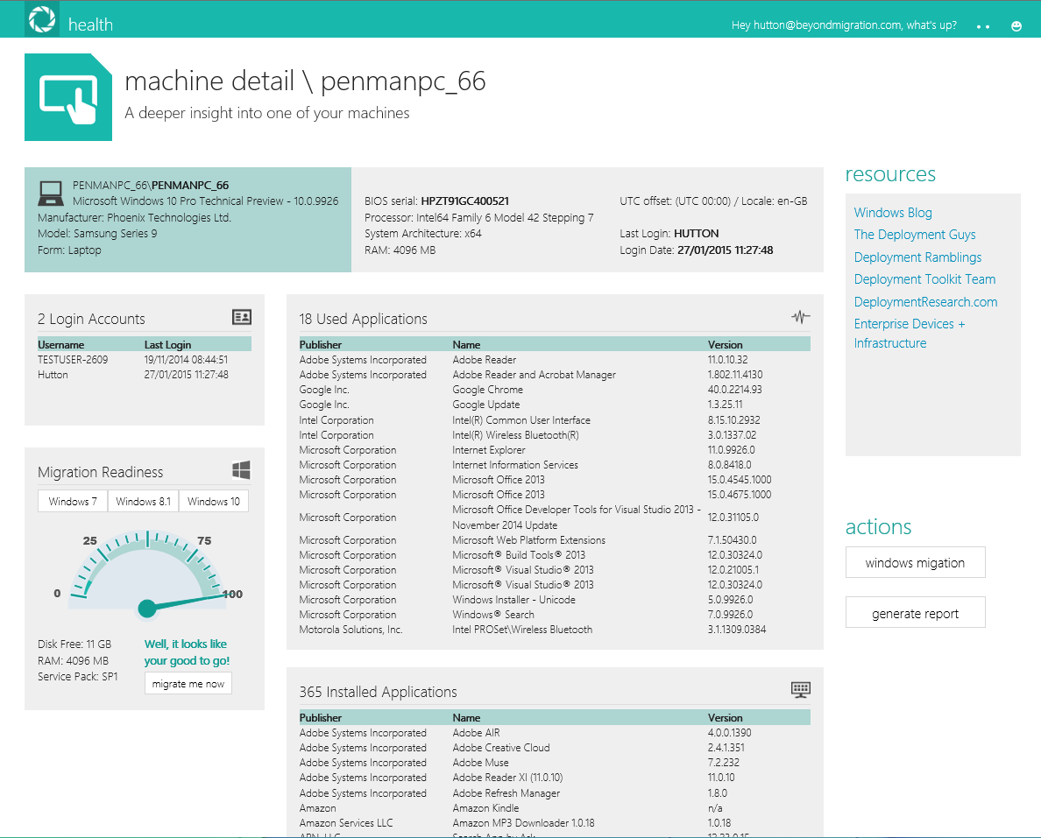Click the Visual Studio 2013 version 12.0.21005.1 cell
1041x838 pixels.
733,570
